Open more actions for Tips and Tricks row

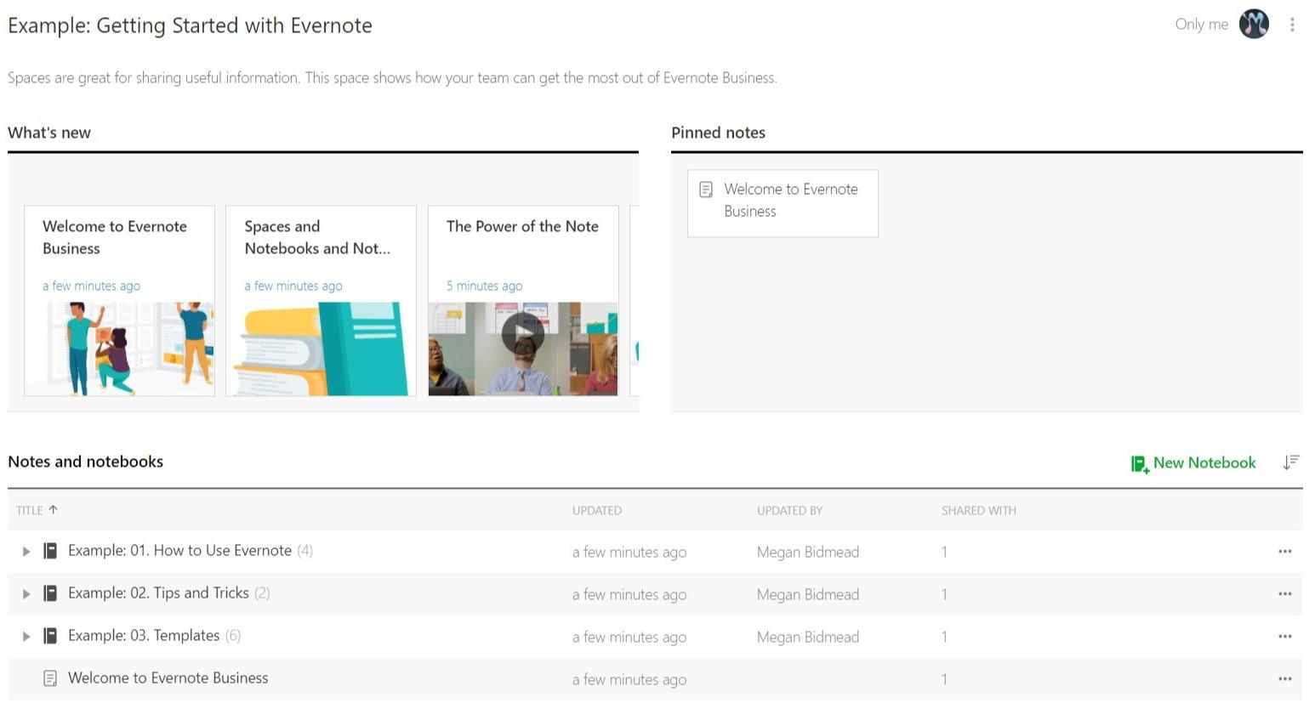[1284, 594]
